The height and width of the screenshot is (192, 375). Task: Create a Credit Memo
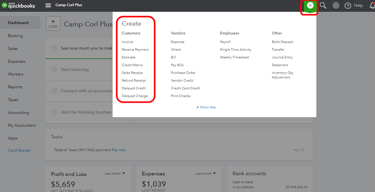point(132,65)
